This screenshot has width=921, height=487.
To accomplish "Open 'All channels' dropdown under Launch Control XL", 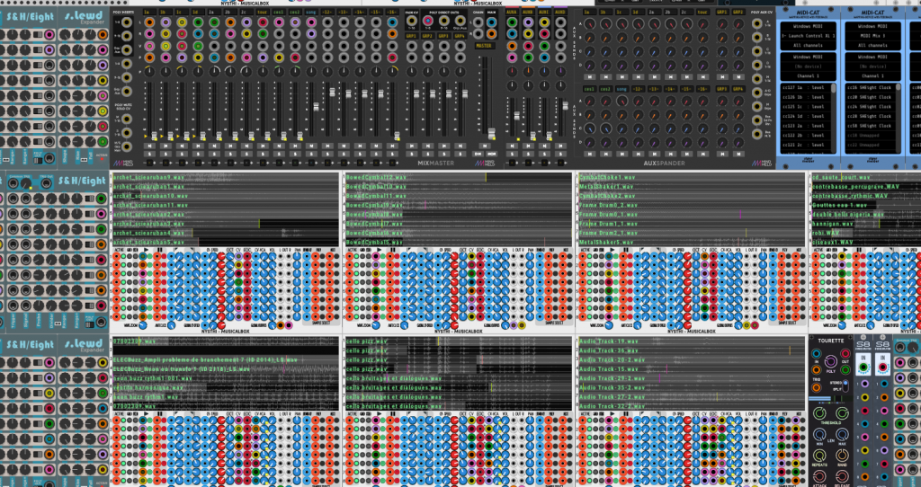I will click(x=809, y=45).
